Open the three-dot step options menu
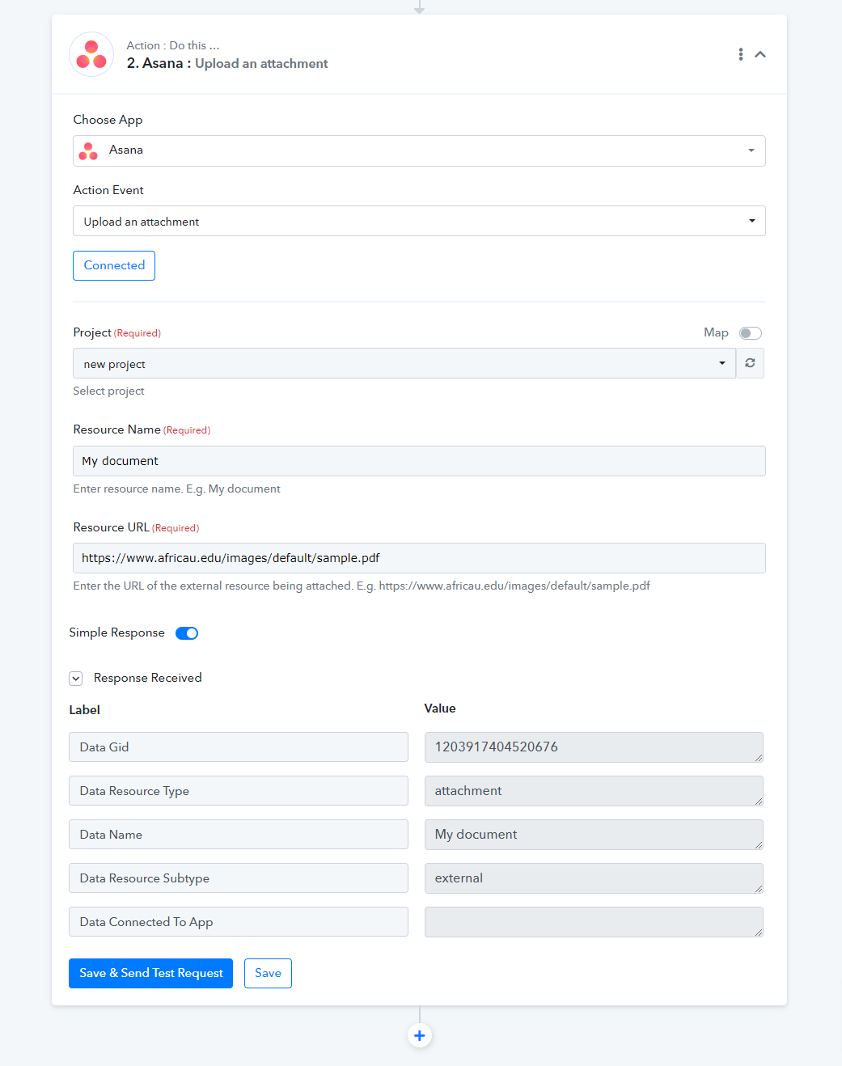This screenshot has width=842, height=1066. (x=741, y=54)
